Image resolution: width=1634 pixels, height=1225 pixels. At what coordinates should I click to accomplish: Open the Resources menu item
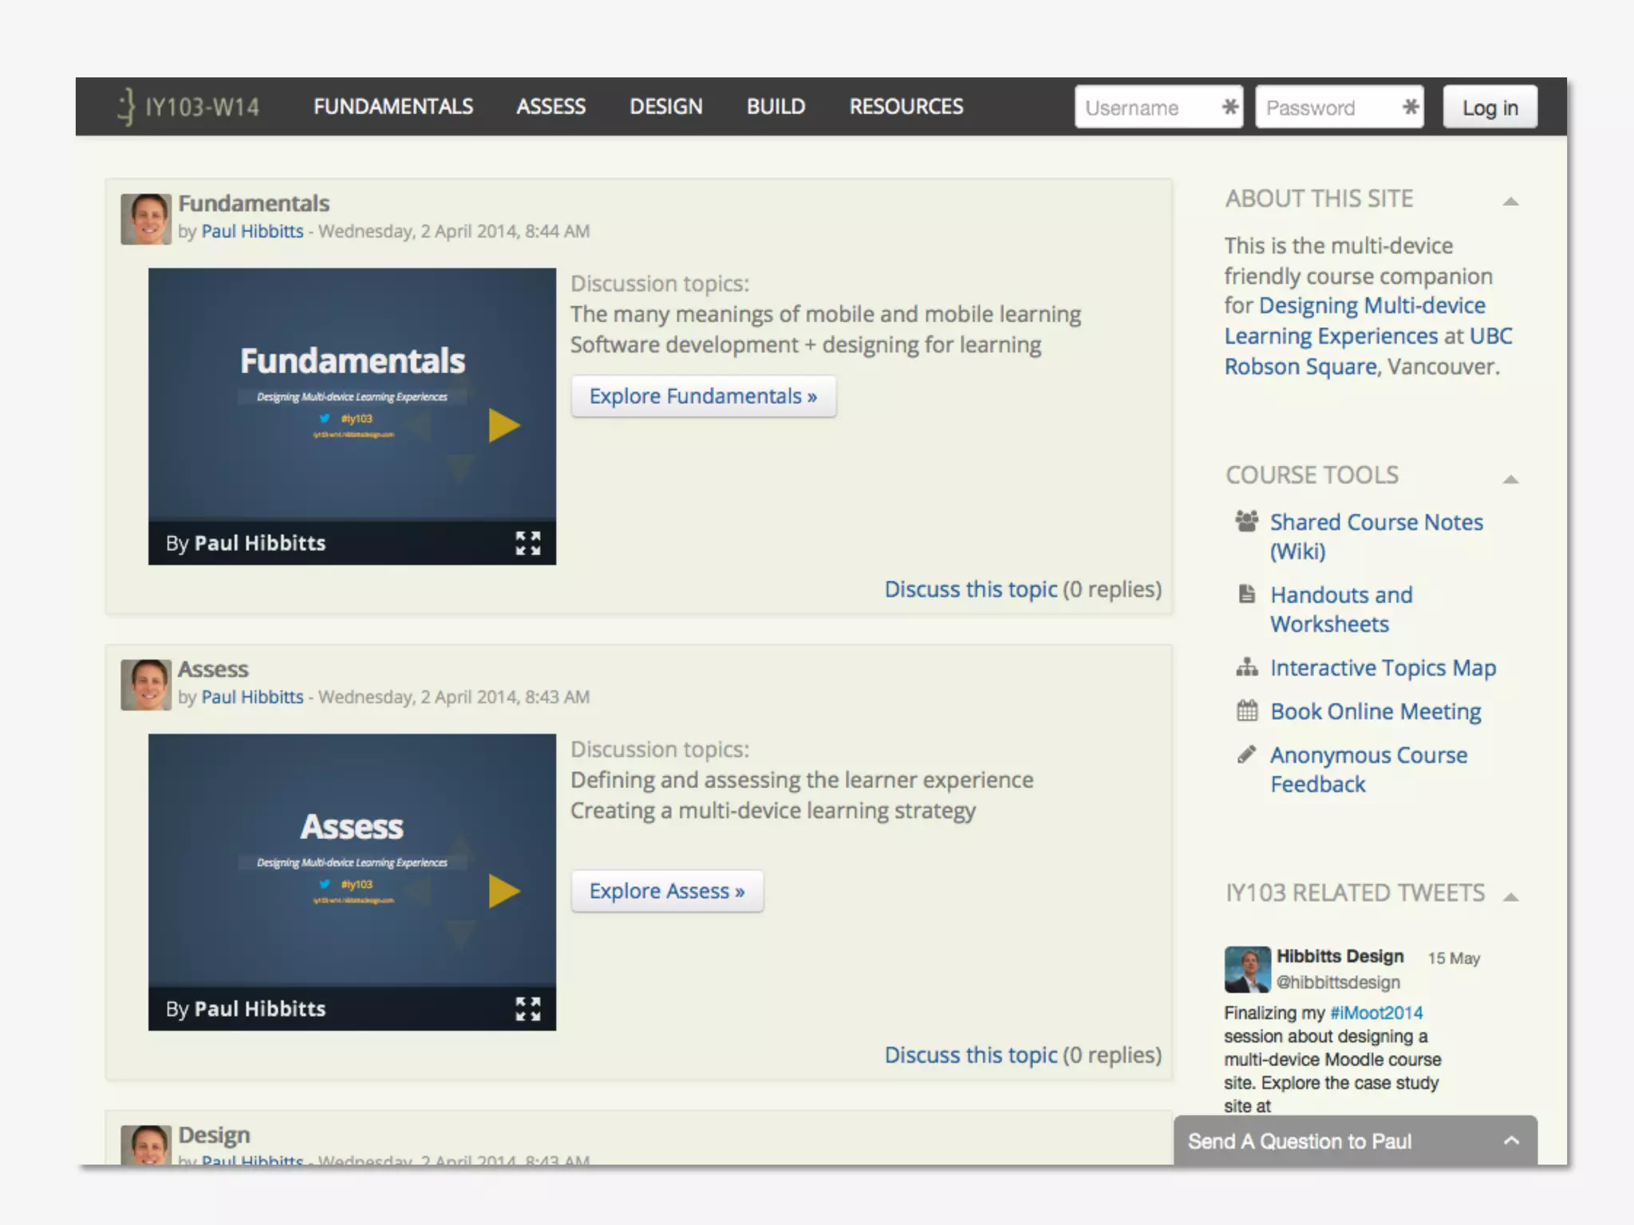tap(906, 107)
